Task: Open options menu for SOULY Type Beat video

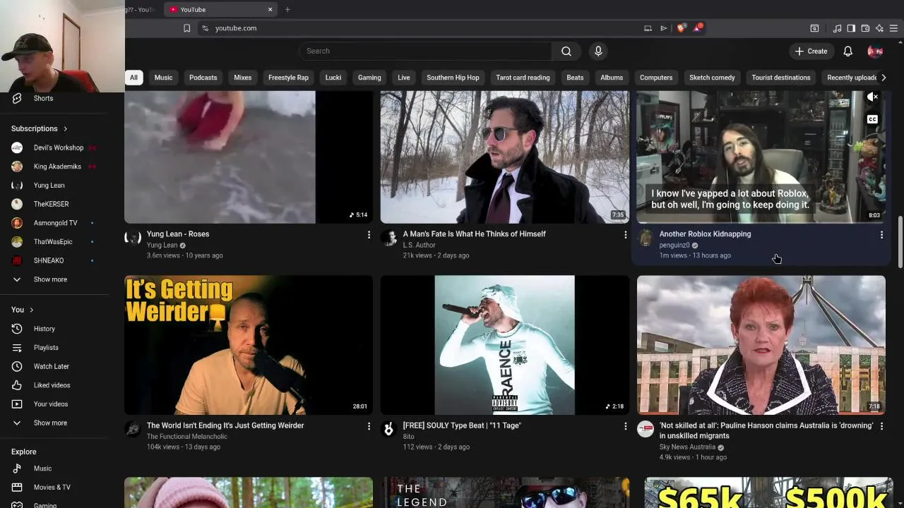Action: 625,426
